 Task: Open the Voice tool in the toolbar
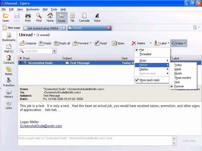(x=97, y=18)
